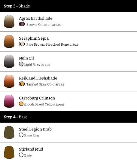
Task: Click the Brown, Crimson double colour swatch
Action: click(22, 24)
